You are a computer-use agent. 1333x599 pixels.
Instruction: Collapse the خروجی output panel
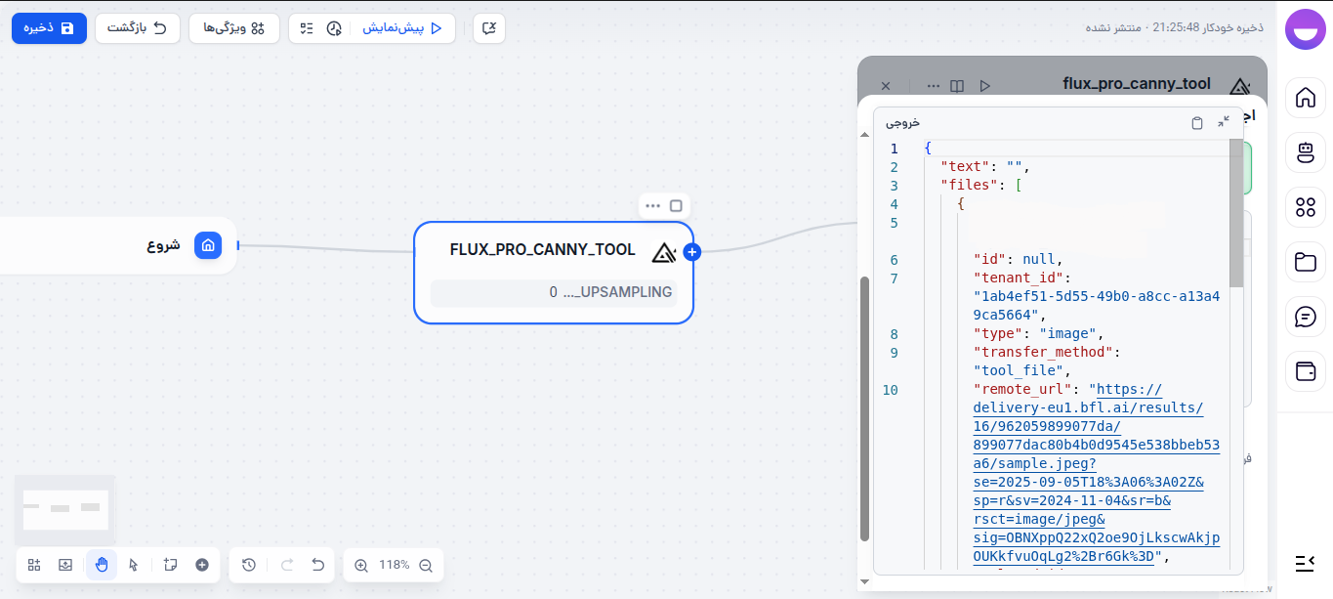point(1224,122)
